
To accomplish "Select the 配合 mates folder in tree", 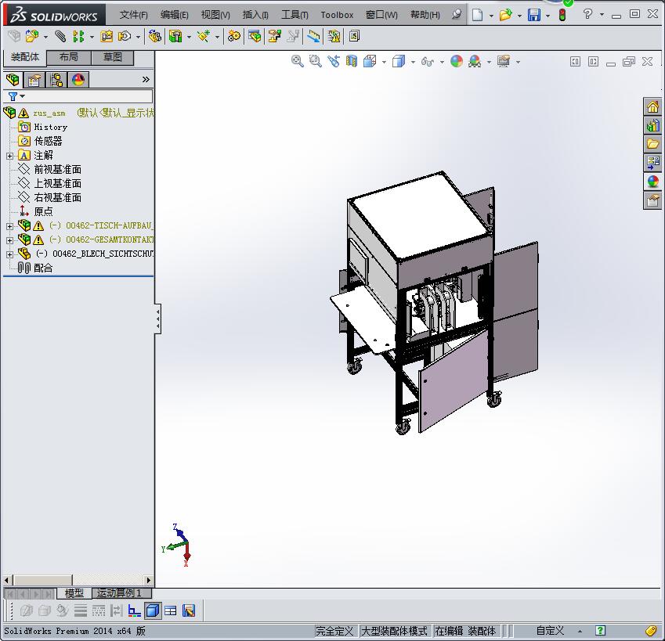I will (x=43, y=268).
